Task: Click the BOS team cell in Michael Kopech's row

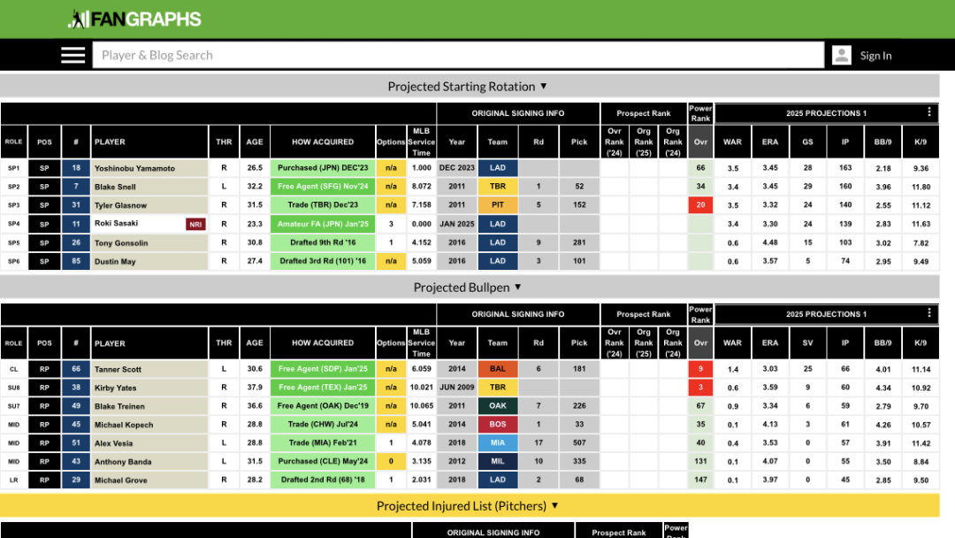Action: pos(498,424)
